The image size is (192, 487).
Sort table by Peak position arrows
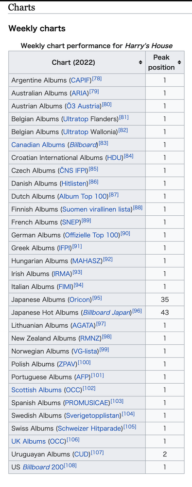click(179, 62)
